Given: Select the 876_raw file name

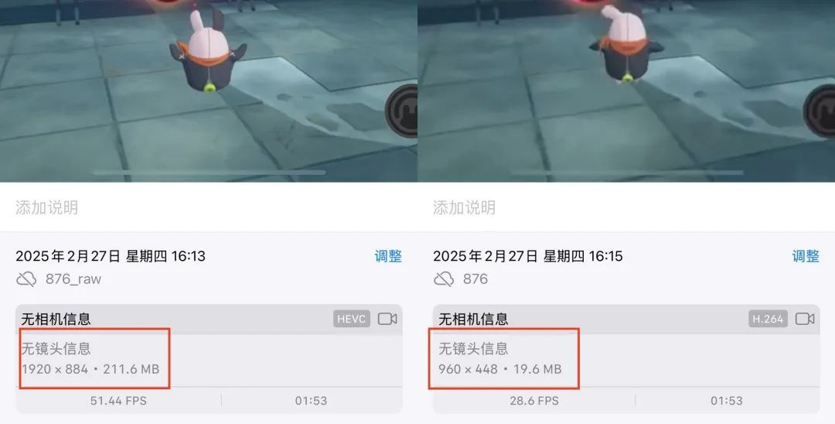Looking at the screenshot, I should (73, 279).
